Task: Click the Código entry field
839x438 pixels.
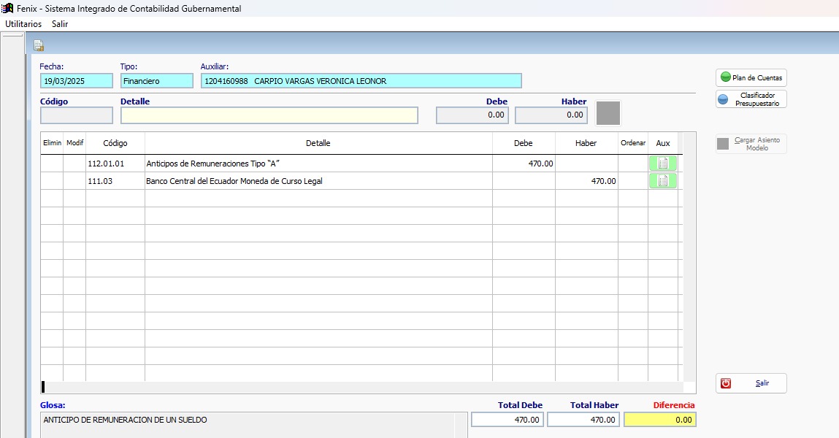Action: click(x=77, y=115)
